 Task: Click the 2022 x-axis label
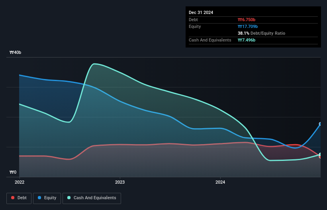(20, 182)
